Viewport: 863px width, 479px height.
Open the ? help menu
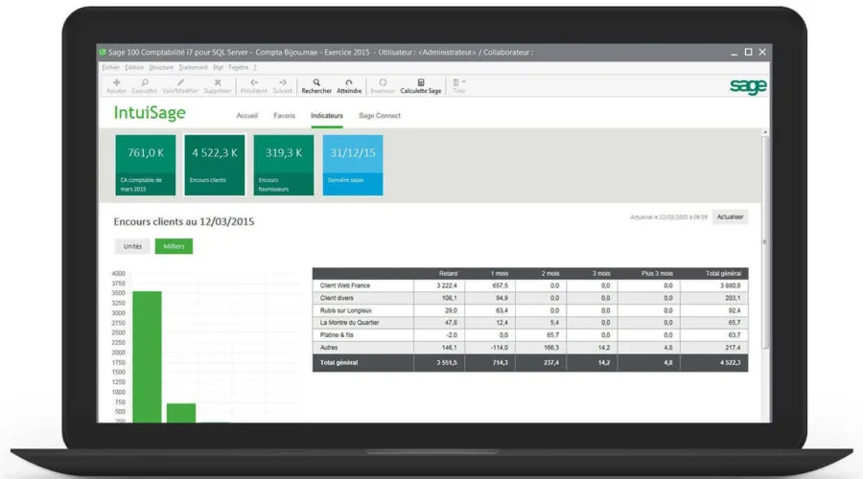[255, 67]
